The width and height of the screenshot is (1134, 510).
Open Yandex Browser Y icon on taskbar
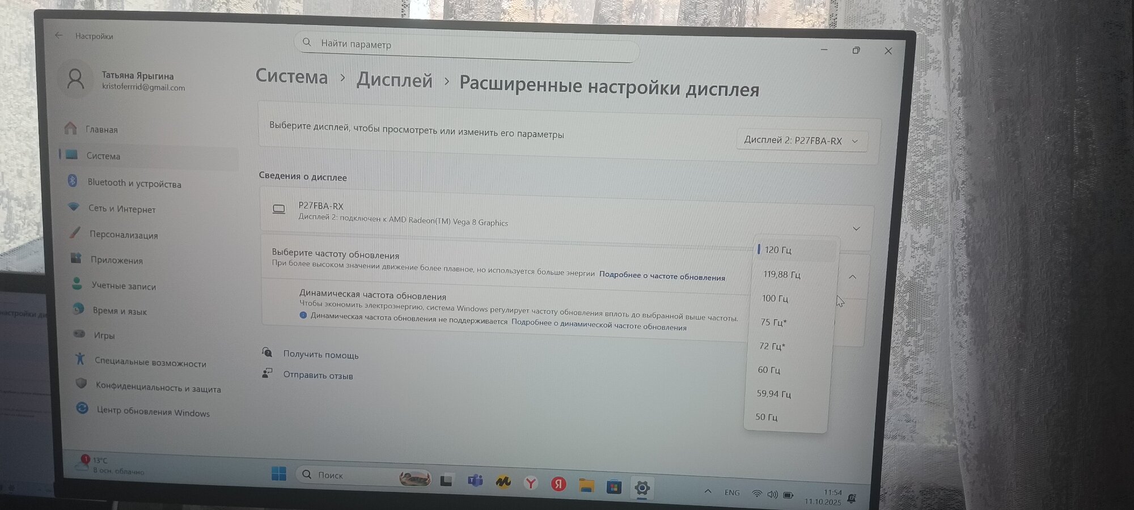(531, 483)
